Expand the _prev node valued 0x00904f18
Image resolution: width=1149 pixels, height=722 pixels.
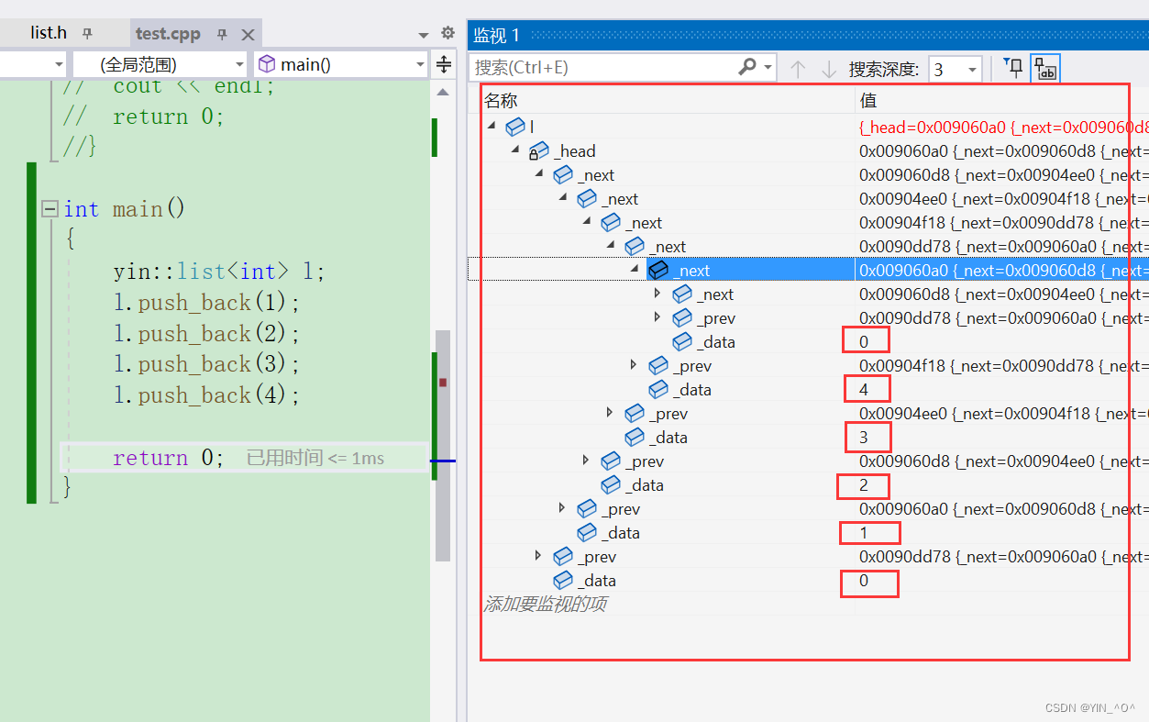[634, 365]
